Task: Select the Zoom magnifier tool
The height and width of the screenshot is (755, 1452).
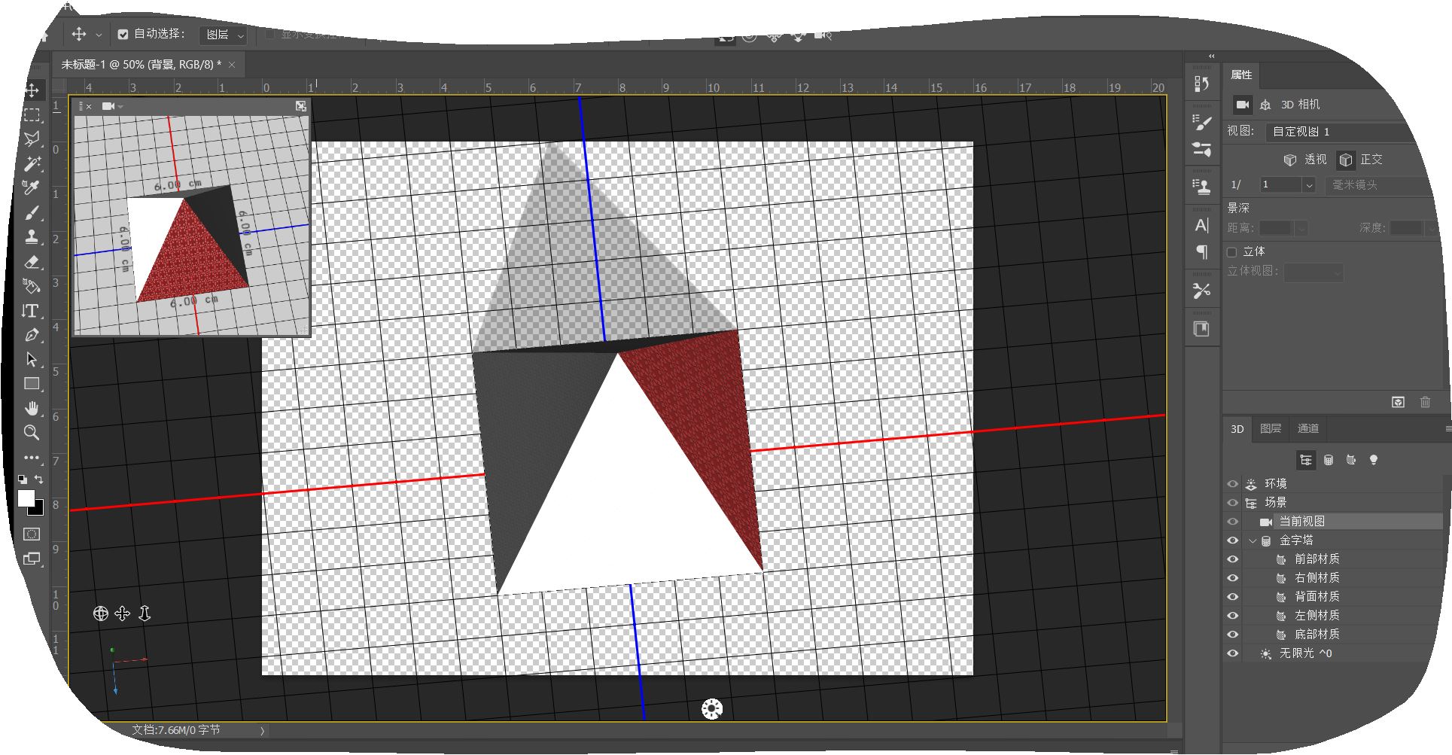Action: (x=32, y=433)
